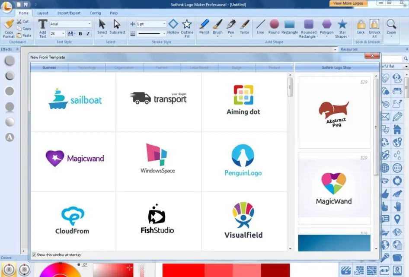Click the color wheel picker
The image size is (409, 277).
click(60, 270)
